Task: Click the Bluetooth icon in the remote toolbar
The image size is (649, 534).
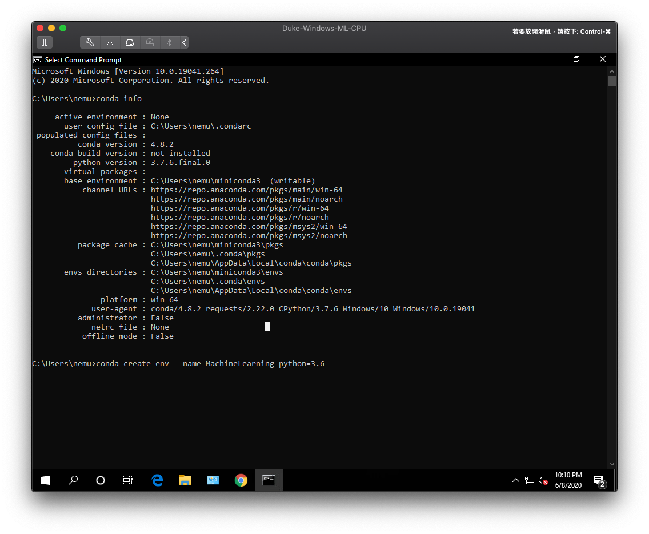Action: pos(169,42)
